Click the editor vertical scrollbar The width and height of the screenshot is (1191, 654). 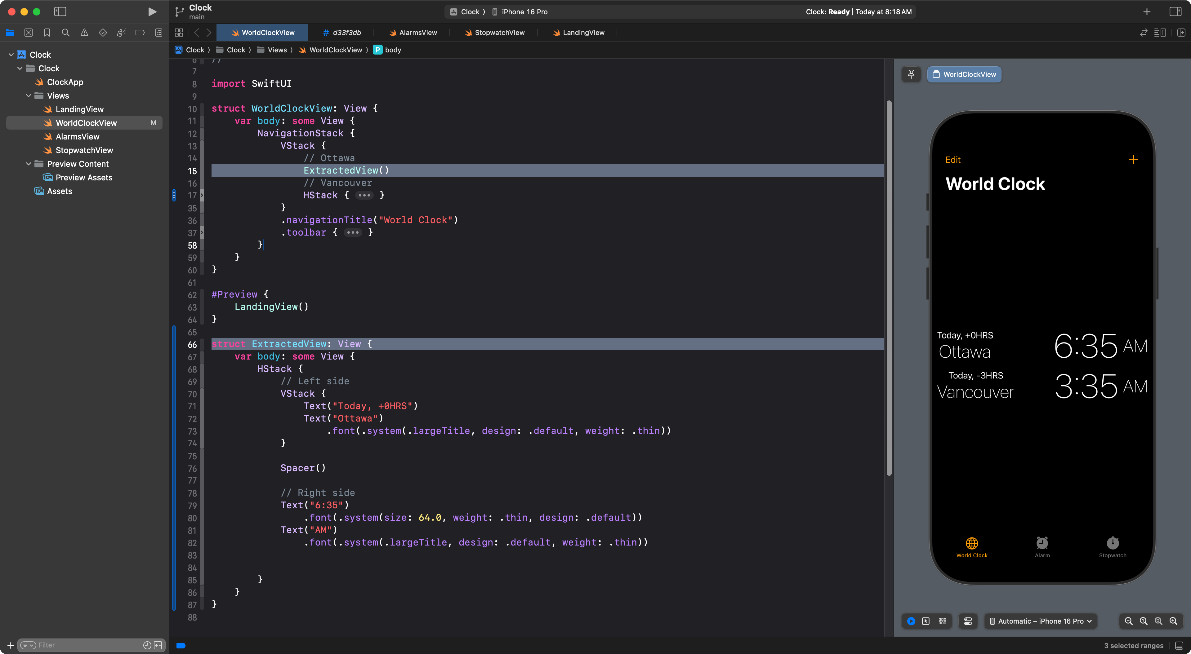click(x=889, y=287)
